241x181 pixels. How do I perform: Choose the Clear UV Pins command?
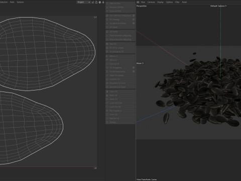120,11
